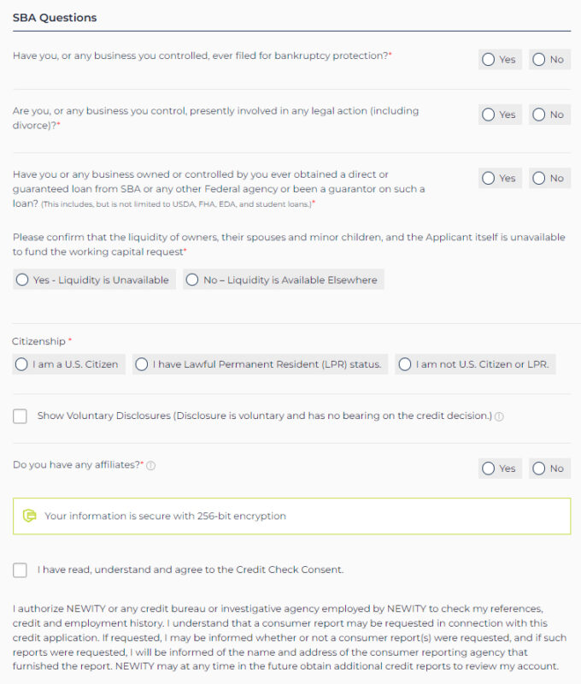The width and height of the screenshot is (581, 684).
Task: Select No for bankruptcy protection question
Action: (549, 59)
